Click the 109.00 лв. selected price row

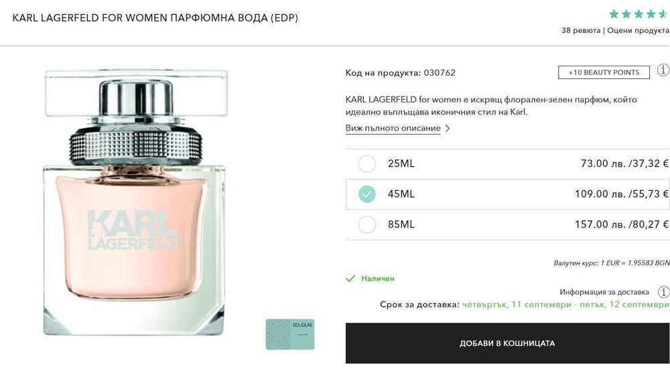(x=621, y=194)
